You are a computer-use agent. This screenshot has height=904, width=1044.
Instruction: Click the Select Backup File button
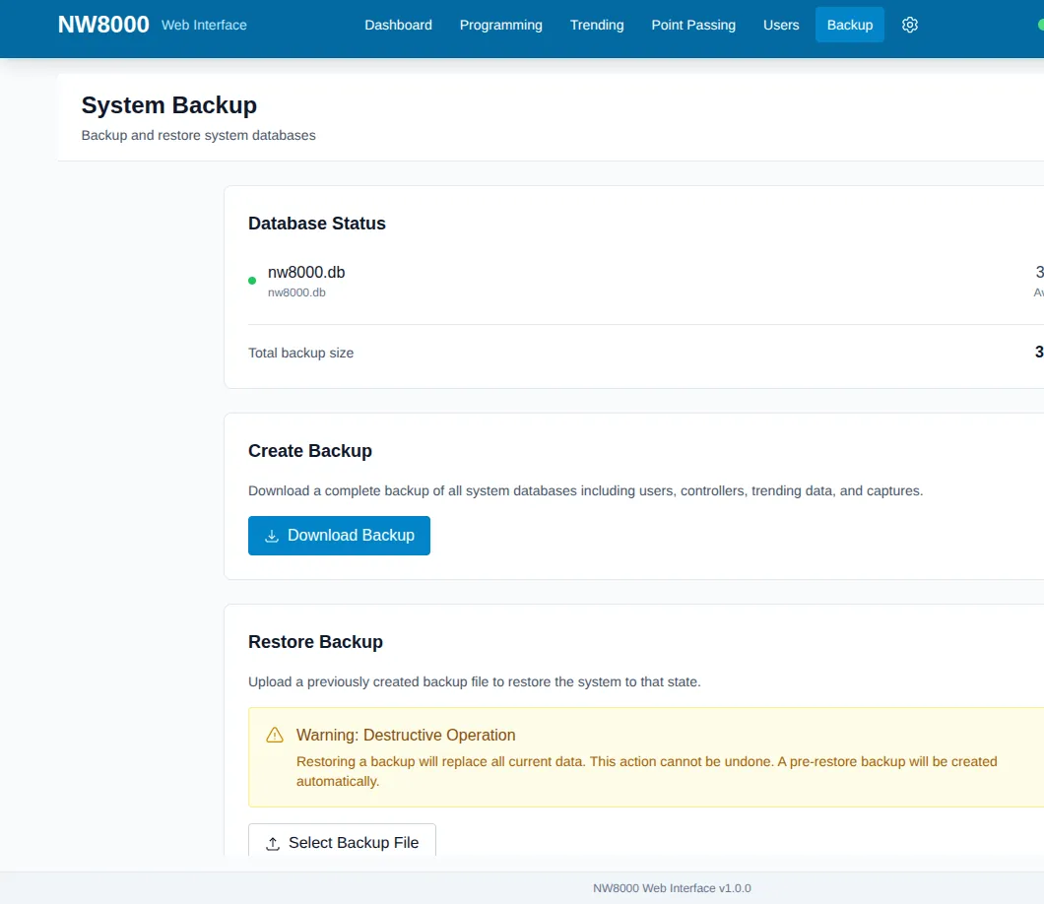[x=342, y=840]
